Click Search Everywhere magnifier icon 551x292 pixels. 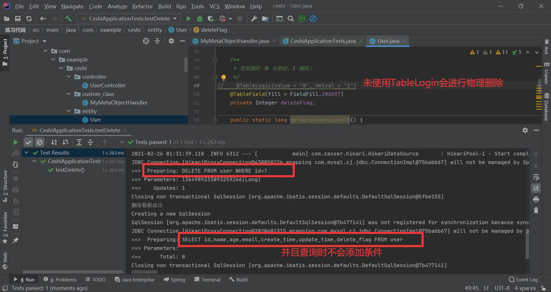[291, 19]
